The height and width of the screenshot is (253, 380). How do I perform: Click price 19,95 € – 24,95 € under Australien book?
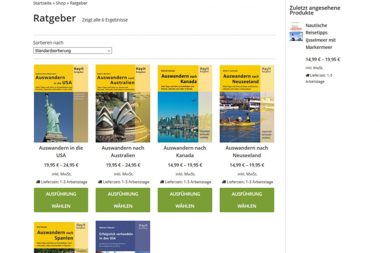tap(123, 165)
